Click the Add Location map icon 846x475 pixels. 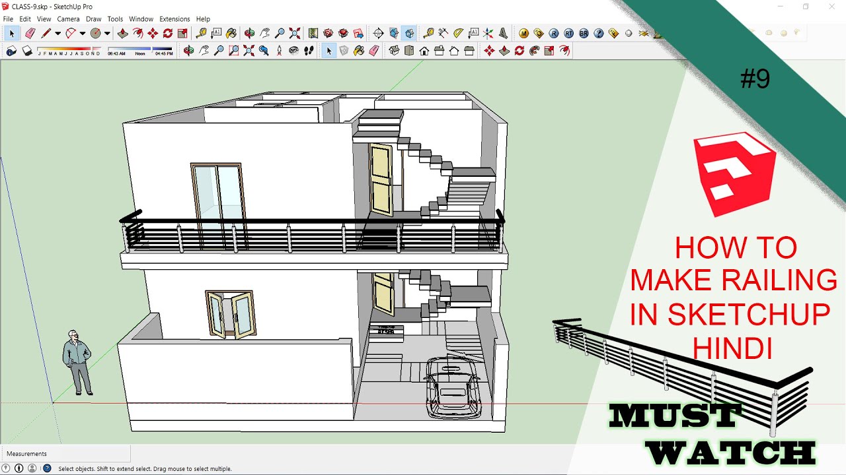(x=313, y=33)
